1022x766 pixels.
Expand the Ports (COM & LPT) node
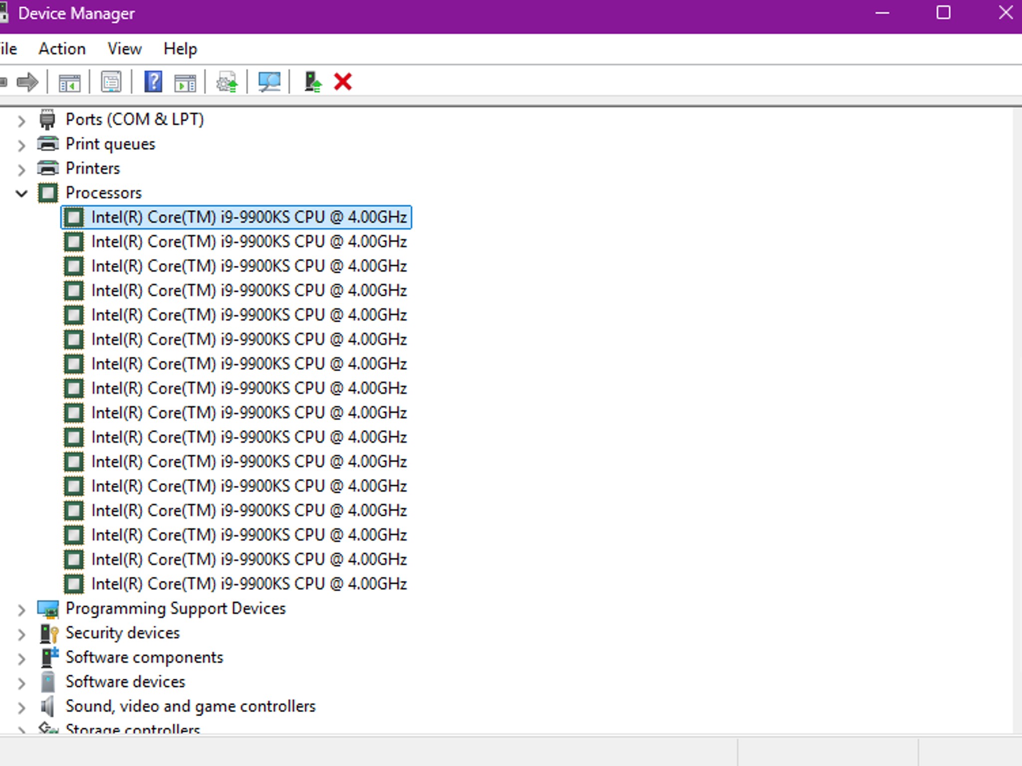(x=21, y=120)
